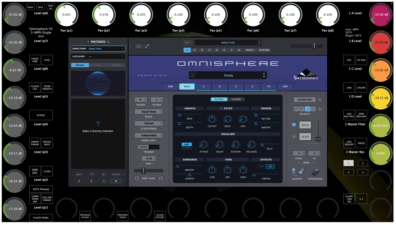Click the VST3 Presets button
The image size is (396, 225).
point(41,189)
